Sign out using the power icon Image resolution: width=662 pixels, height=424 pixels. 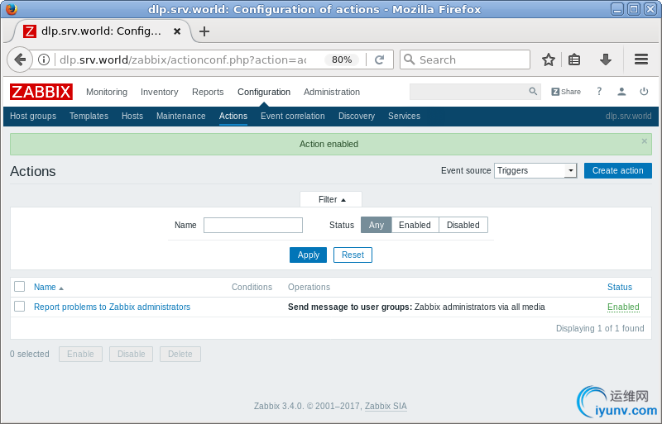(x=644, y=92)
